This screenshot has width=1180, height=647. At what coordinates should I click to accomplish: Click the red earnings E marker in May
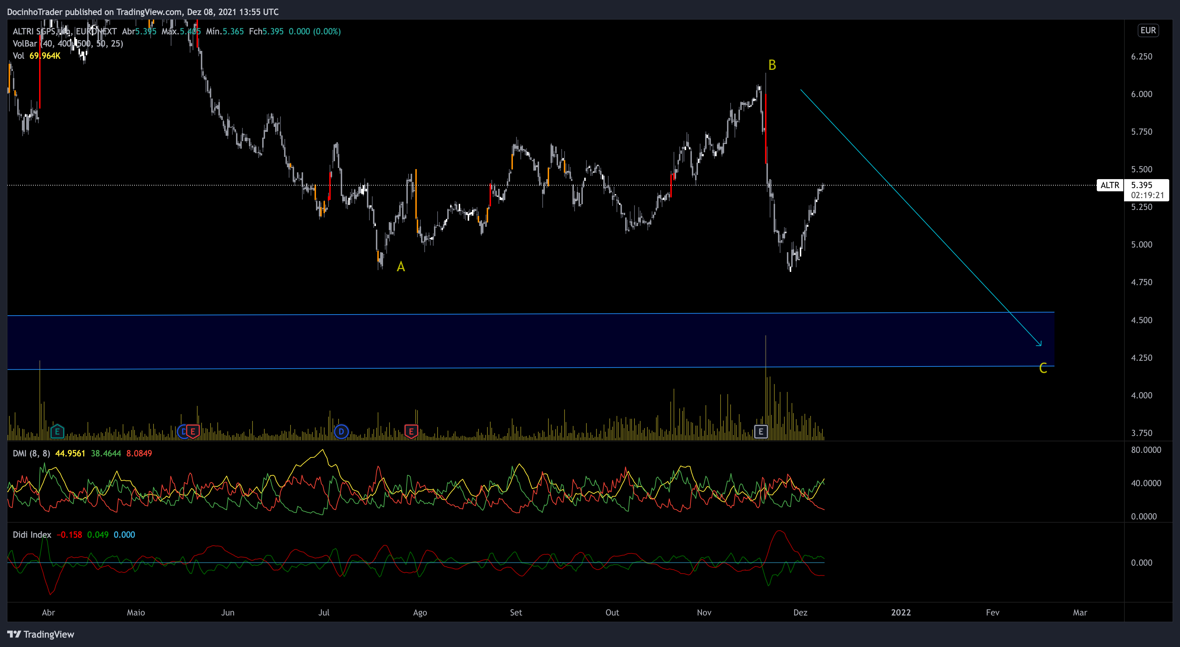click(193, 431)
